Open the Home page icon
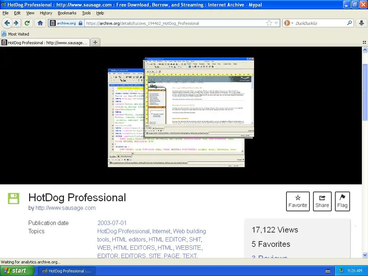The height and width of the screenshot is (276, 368). click(40, 23)
